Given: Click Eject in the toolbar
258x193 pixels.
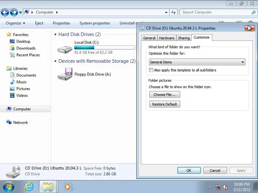Looking at the screenshot, I should 39,23.
